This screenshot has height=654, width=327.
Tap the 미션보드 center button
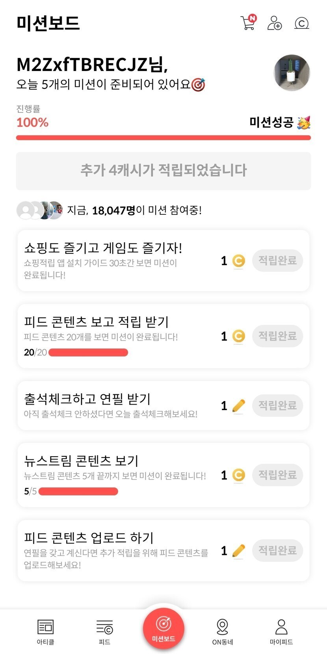pos(163,628)
